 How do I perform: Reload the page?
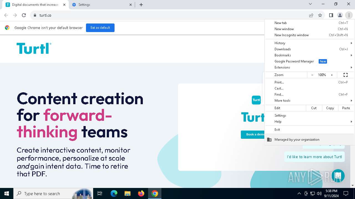(x=24, y=15)
